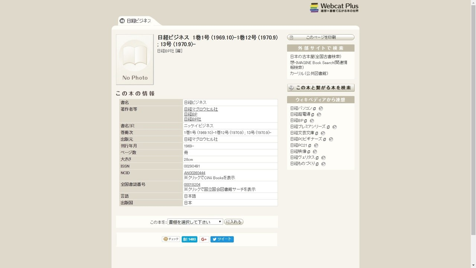Viewport: 476px width, 268px height.
Task: Open the 日経文芸文庫 link
Action: [302, 133]
